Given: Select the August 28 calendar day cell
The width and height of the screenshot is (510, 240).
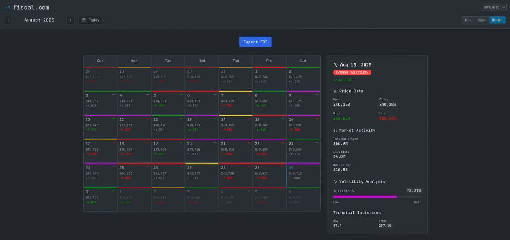Looking at the screenshot, I should (x=236, y=175).
